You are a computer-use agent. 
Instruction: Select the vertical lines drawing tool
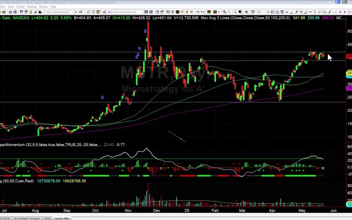272,12
